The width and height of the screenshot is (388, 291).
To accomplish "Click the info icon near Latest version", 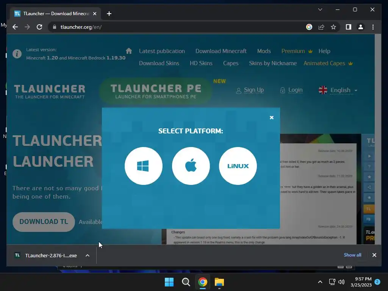I will (x=17, y=53).
